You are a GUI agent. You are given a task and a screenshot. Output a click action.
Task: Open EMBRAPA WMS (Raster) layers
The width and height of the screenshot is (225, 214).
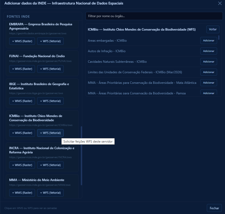[x=22, y=41]
